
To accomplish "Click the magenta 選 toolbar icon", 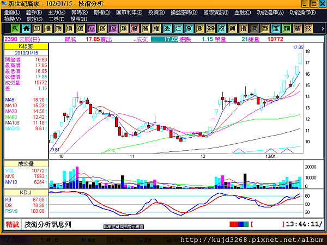I will (x=91, y=28).
